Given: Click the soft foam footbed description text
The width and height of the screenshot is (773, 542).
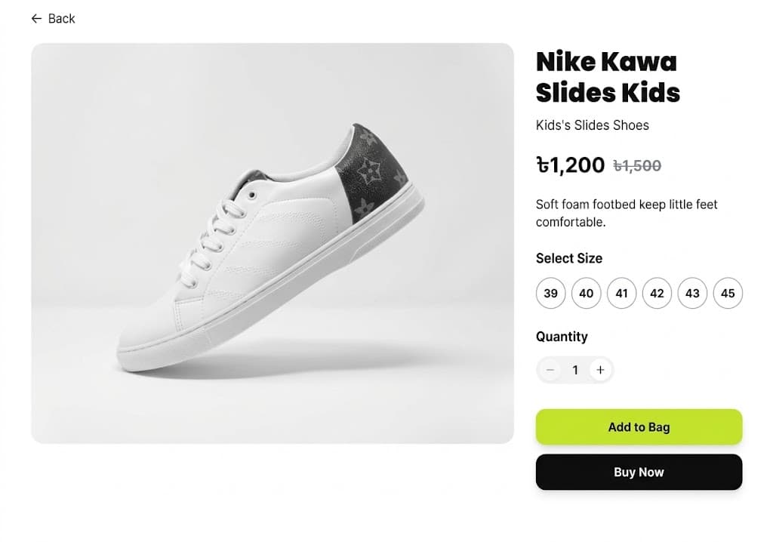Looking at the screenshot, I should tap(627, 213).
